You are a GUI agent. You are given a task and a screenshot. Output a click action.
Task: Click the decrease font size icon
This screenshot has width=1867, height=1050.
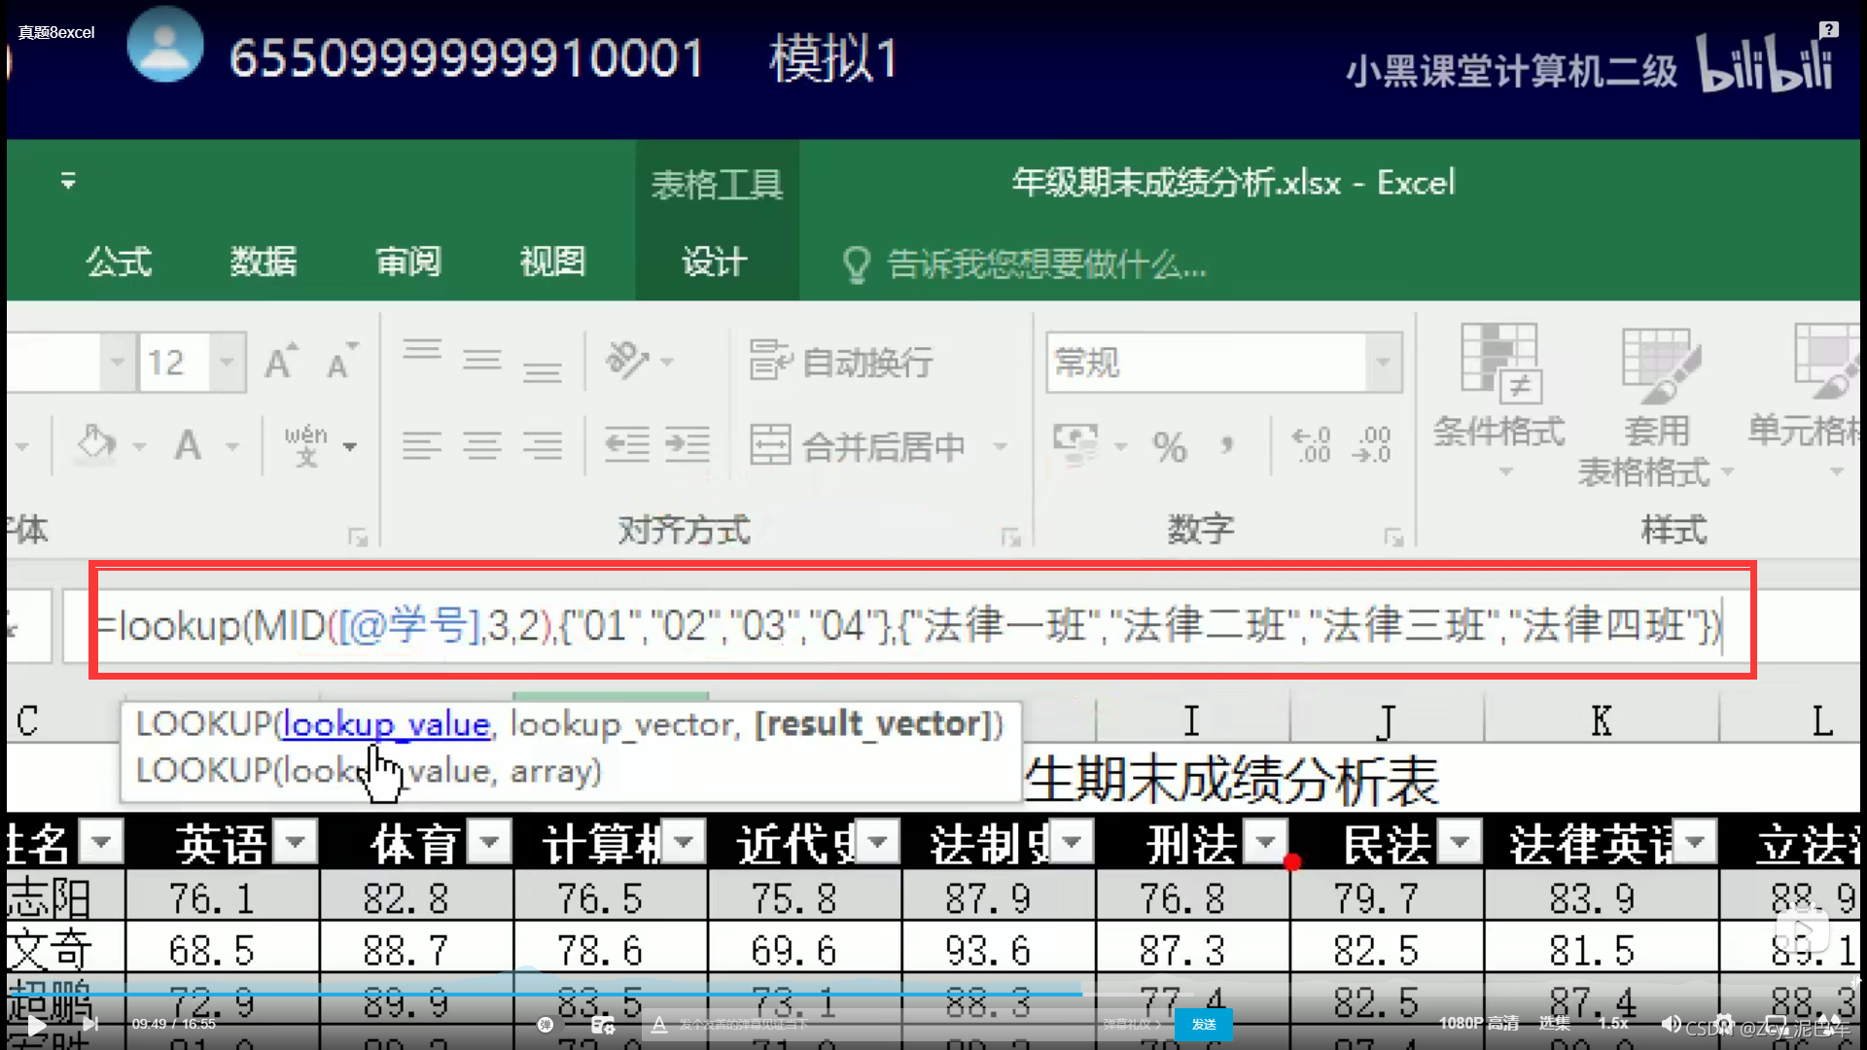[341, 362]
